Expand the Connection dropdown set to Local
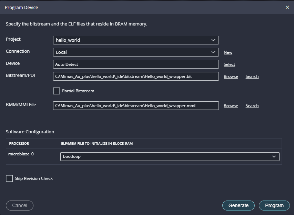This screenshot has width=294, height=215. (x=136, y=52)
